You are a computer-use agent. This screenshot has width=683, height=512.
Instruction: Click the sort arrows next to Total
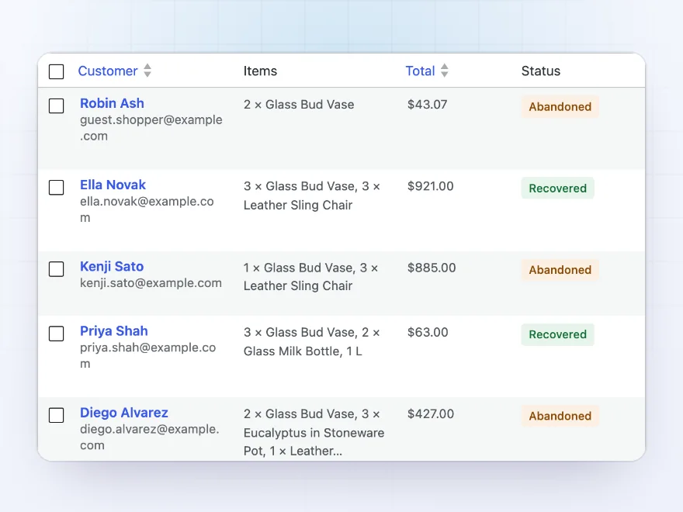click(x=444, y=71)
